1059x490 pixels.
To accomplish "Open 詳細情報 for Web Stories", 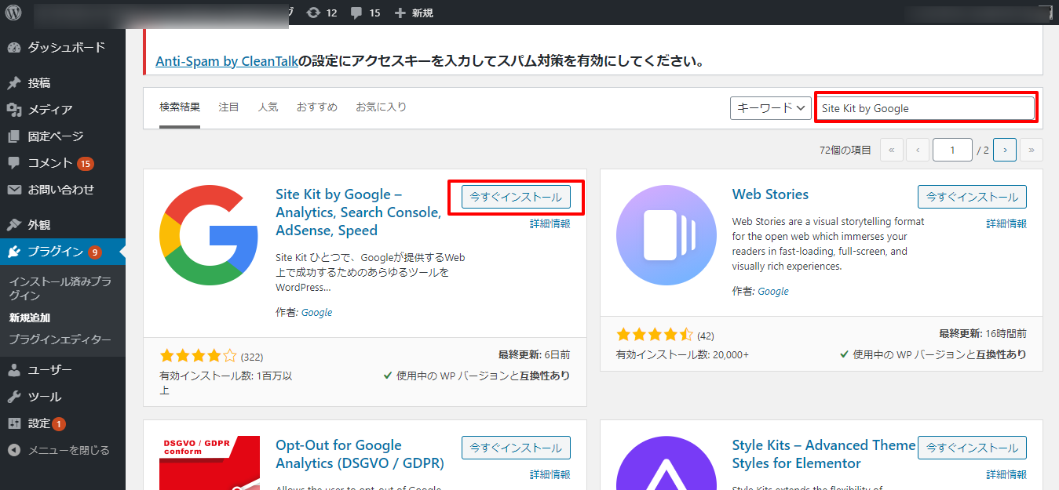I will [x=1006, y=223].
